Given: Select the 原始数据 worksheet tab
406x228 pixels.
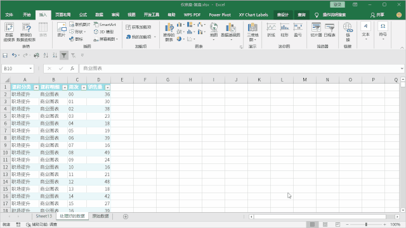Looking at the screenshot, I should pyautogui.click(x=100, y=216).
